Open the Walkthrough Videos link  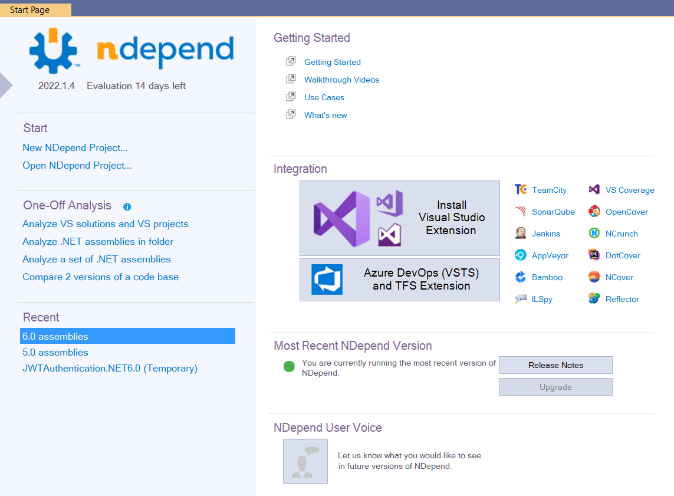[x=341, y=80]
